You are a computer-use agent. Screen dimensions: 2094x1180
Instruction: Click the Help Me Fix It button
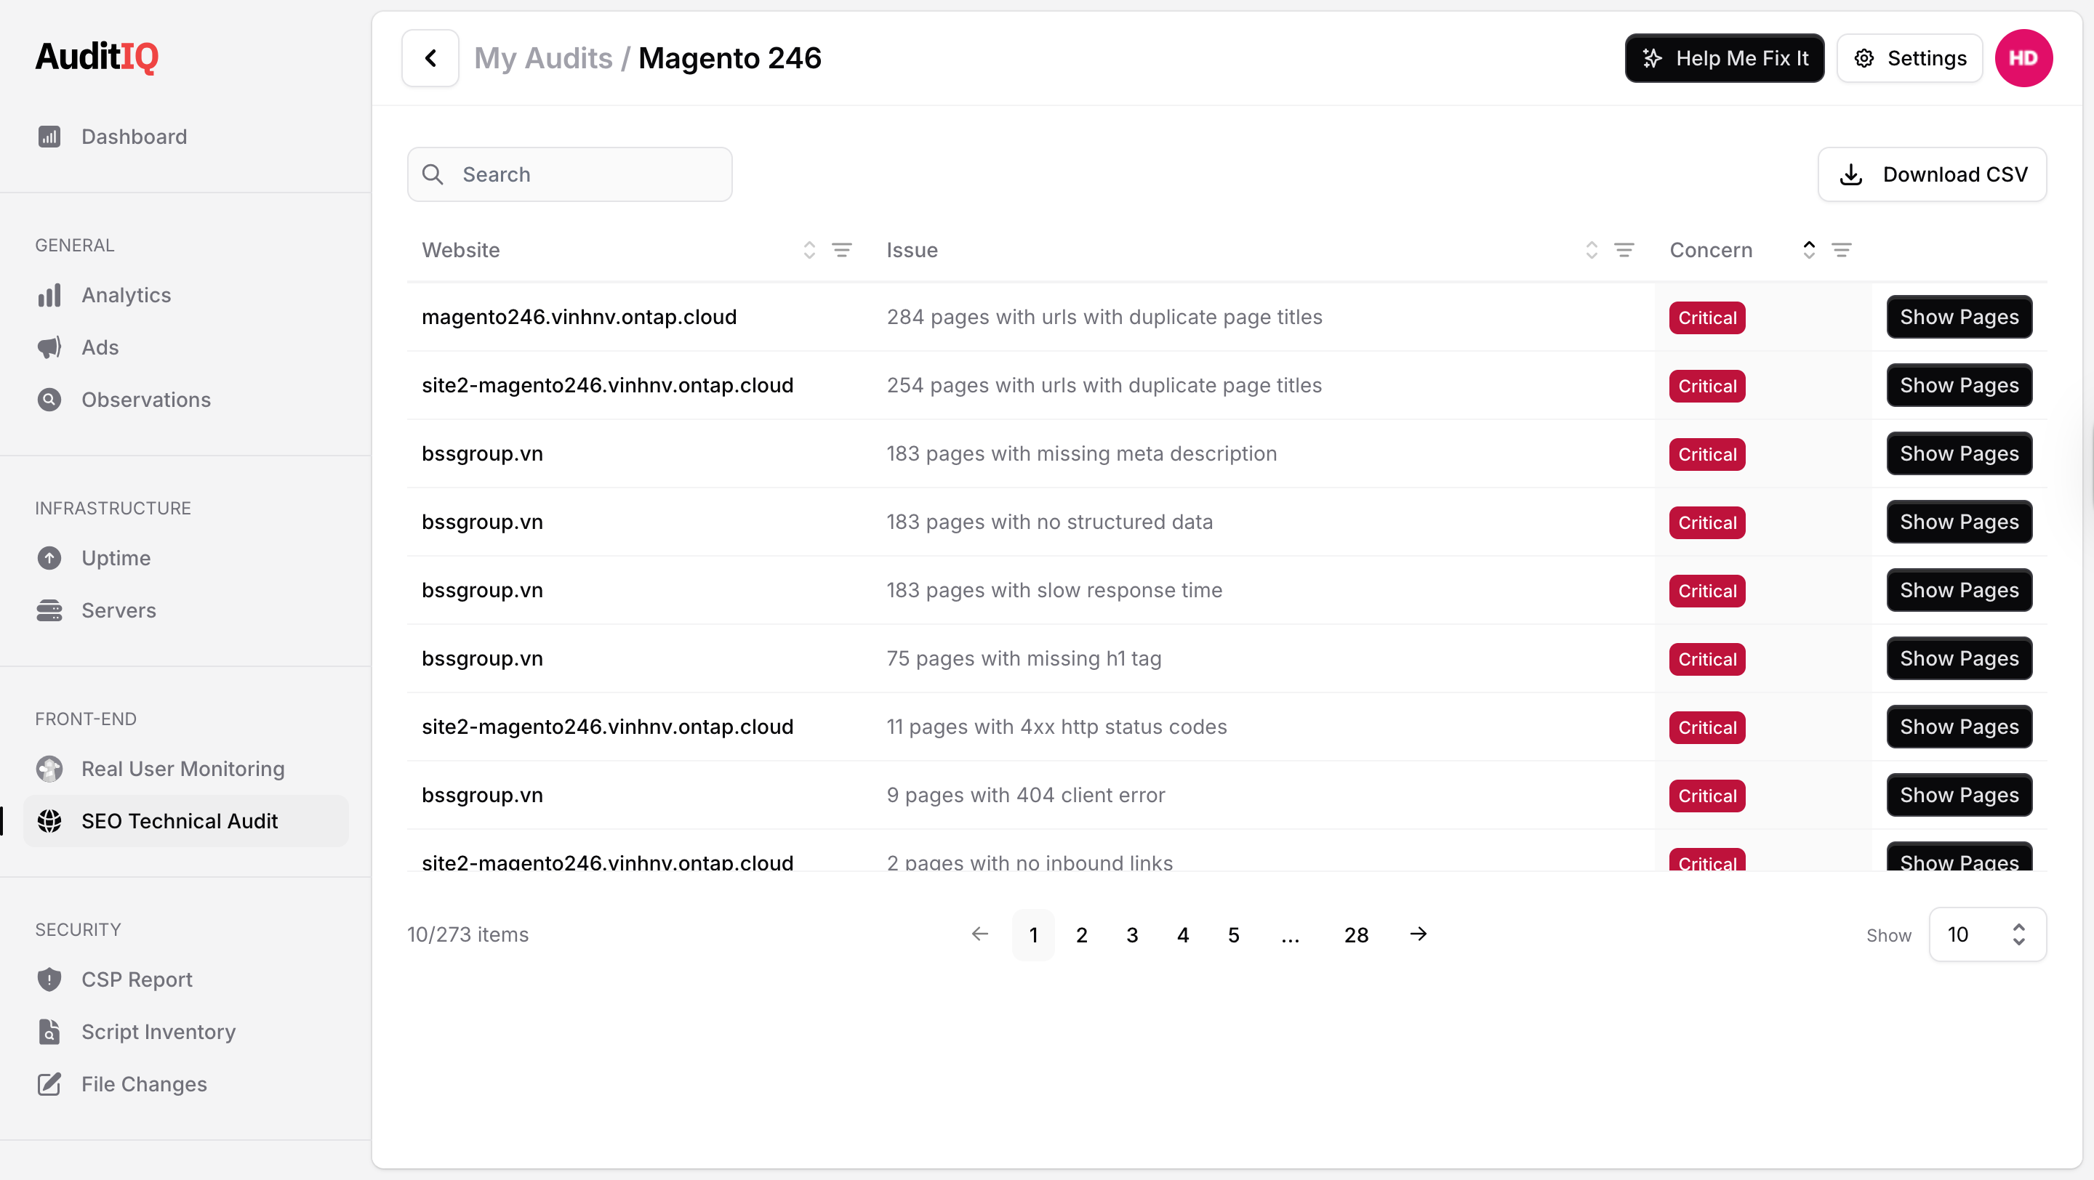tap(1724, 58)
